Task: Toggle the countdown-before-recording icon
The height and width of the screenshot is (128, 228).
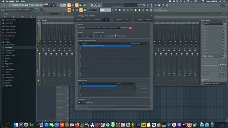Action: 77,5
